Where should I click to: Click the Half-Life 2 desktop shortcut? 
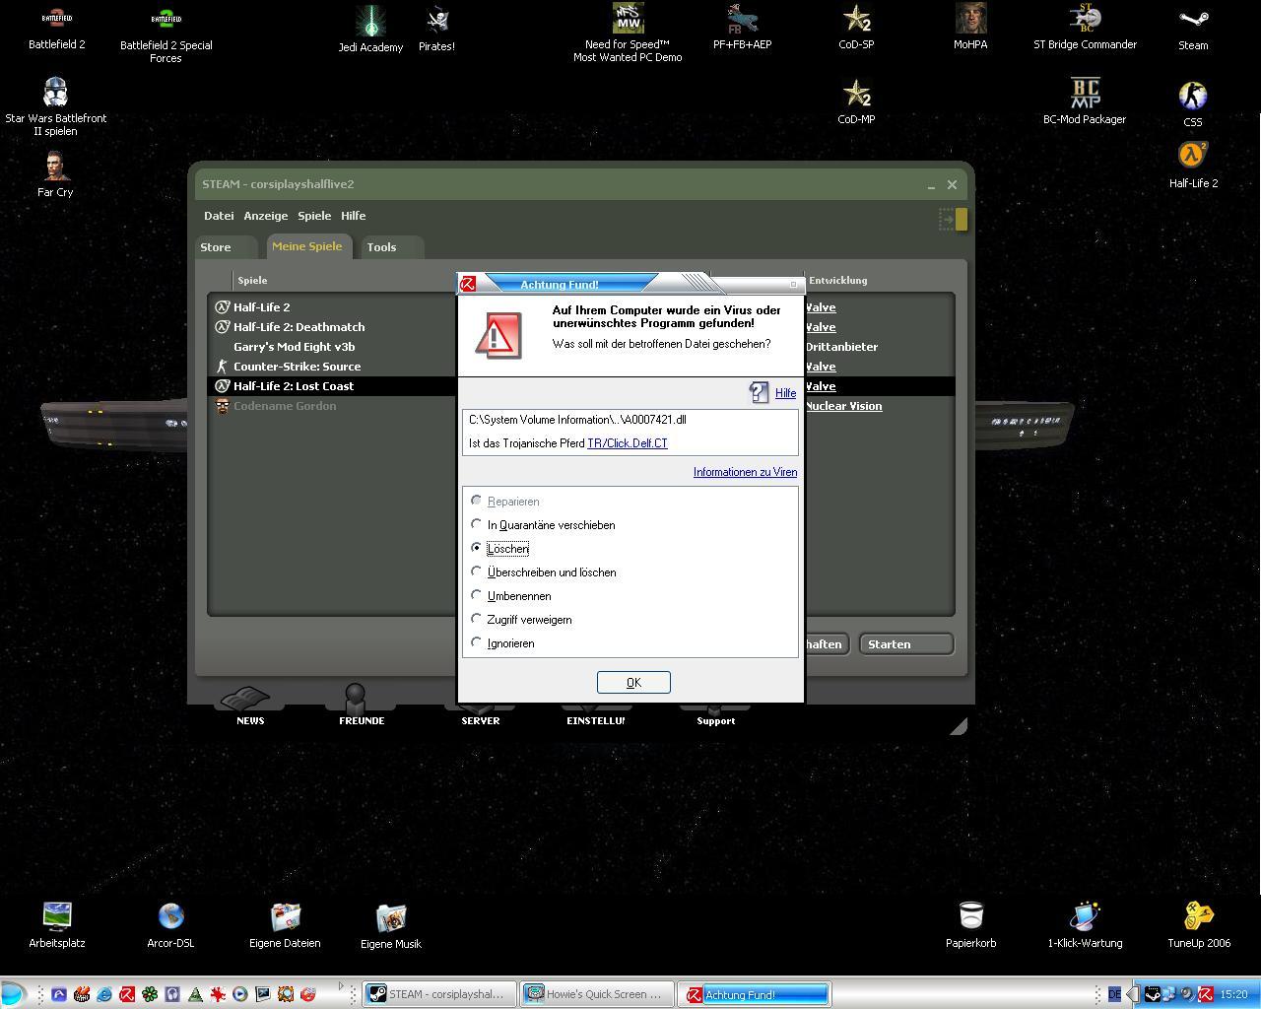pyautogui.click(x=1193, y=157)
